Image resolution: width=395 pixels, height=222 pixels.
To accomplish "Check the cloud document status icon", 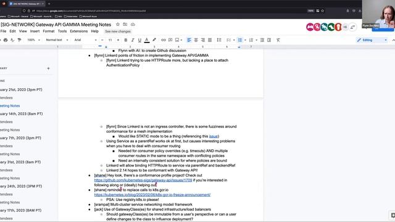I will pos(133,25).
